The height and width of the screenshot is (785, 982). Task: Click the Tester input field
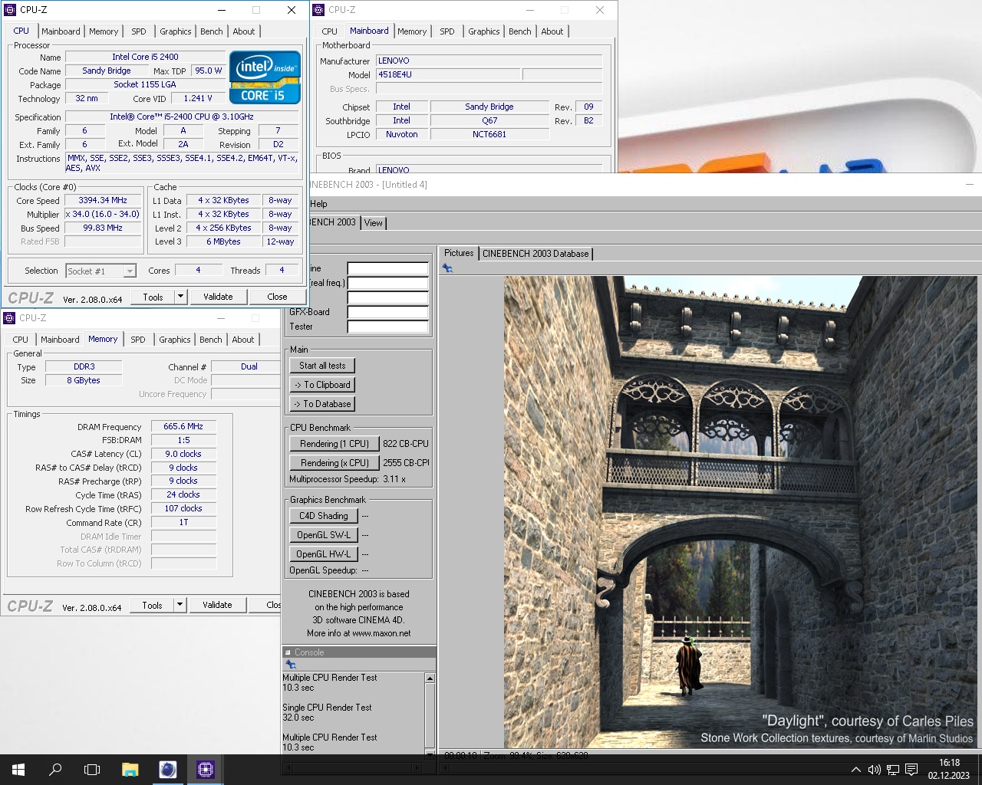click(x=387, y=327)
